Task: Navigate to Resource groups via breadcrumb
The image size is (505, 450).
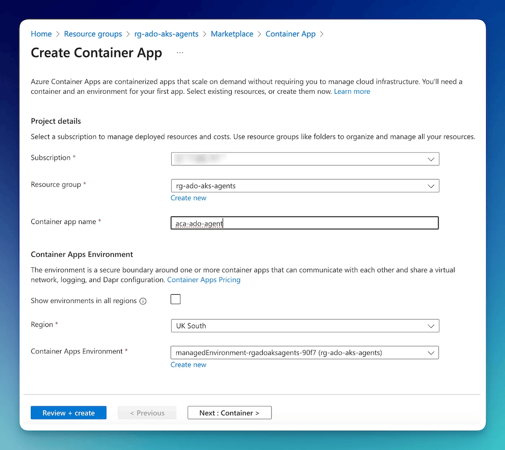Action: coord(93,34)
